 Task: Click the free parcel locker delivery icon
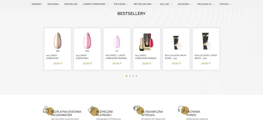click(x=46, y=110)
